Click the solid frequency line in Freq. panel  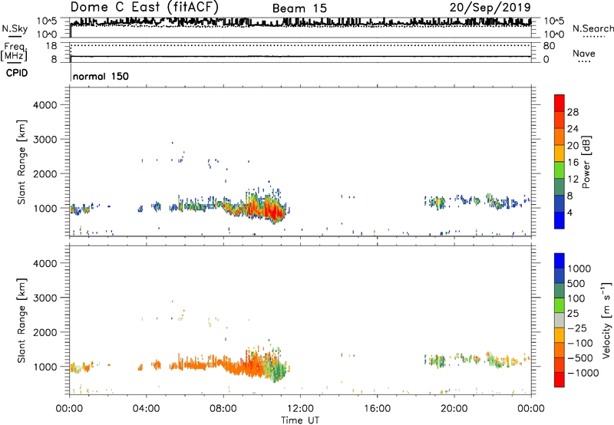(x=300, y=56)
